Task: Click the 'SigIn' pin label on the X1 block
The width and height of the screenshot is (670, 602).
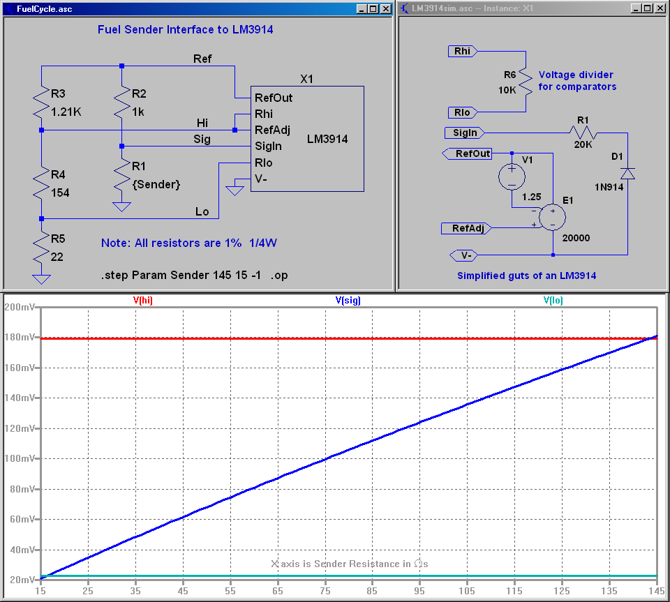Action: (268, 146)
